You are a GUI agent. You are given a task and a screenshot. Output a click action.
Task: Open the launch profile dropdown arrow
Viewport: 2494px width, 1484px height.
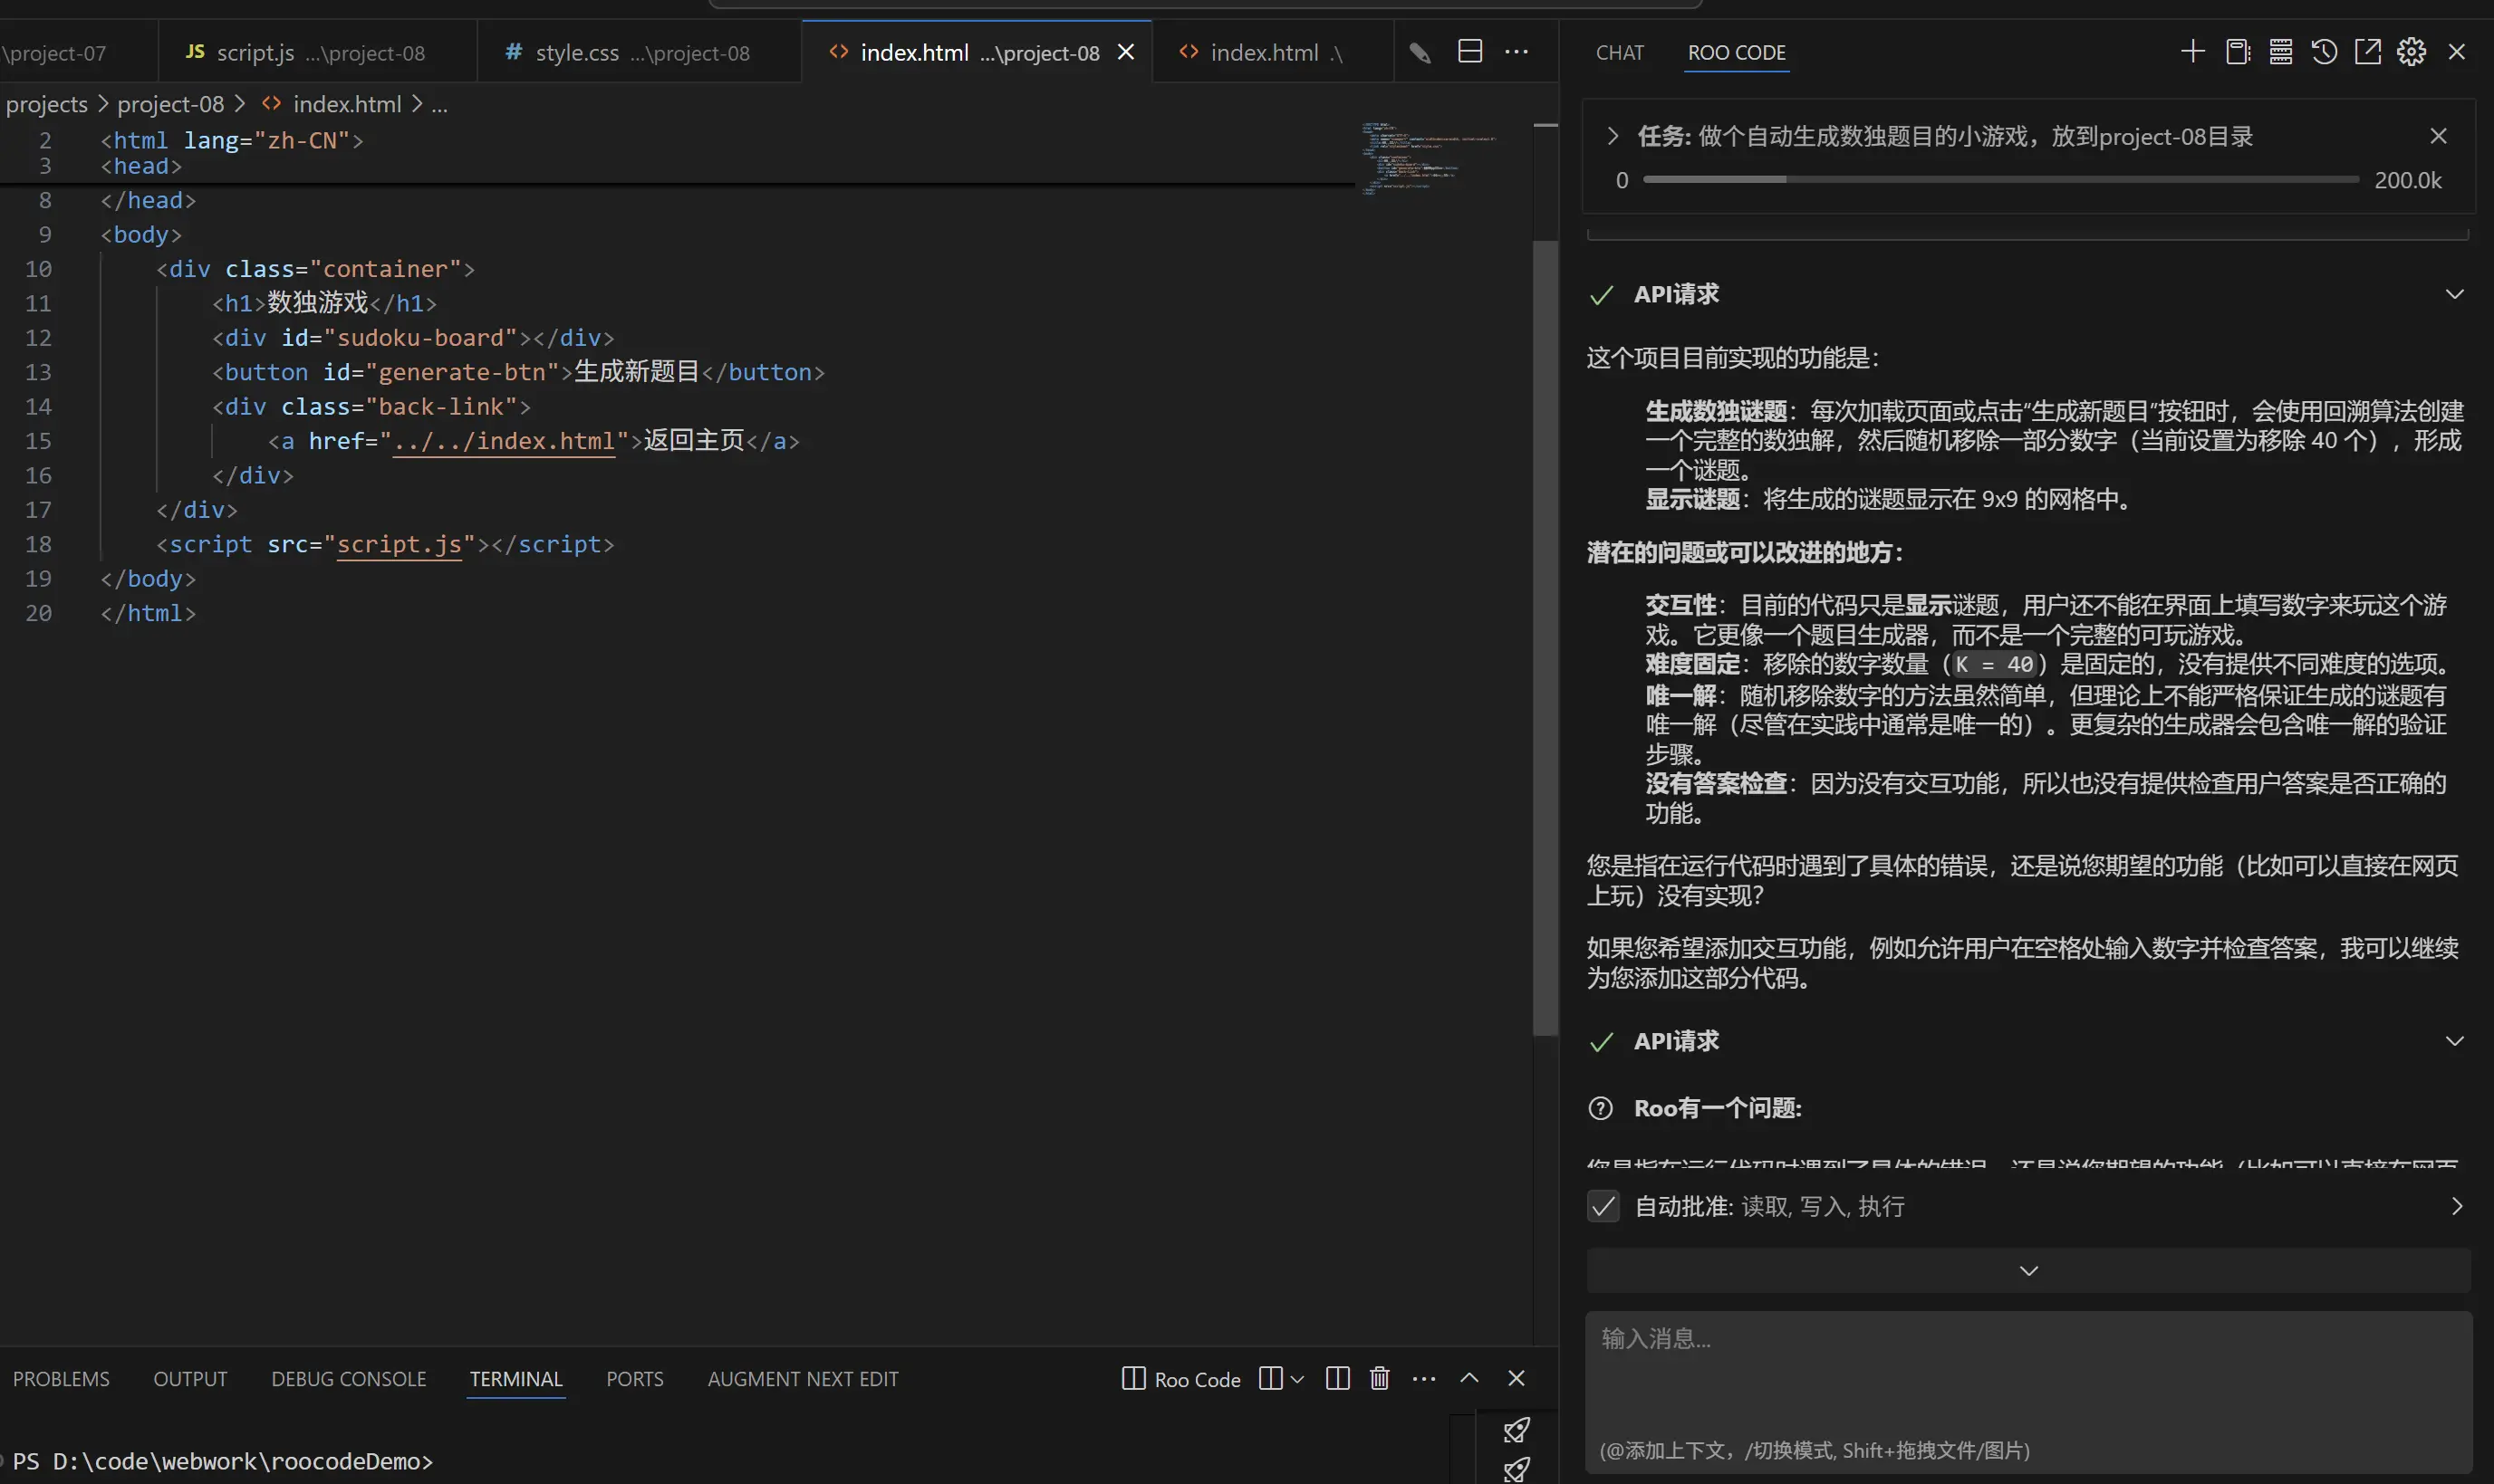pos(1296,1379)
